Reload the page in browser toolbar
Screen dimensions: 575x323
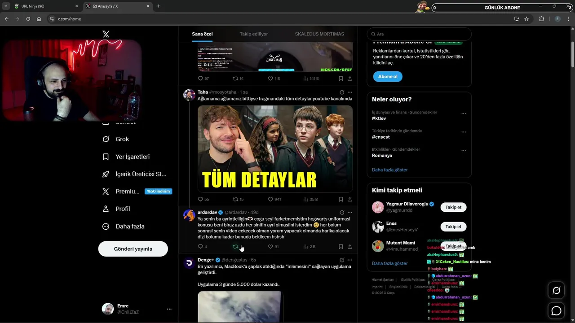28,19
